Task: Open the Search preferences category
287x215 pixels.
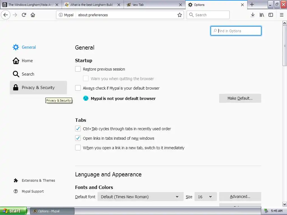Action: 38,74
